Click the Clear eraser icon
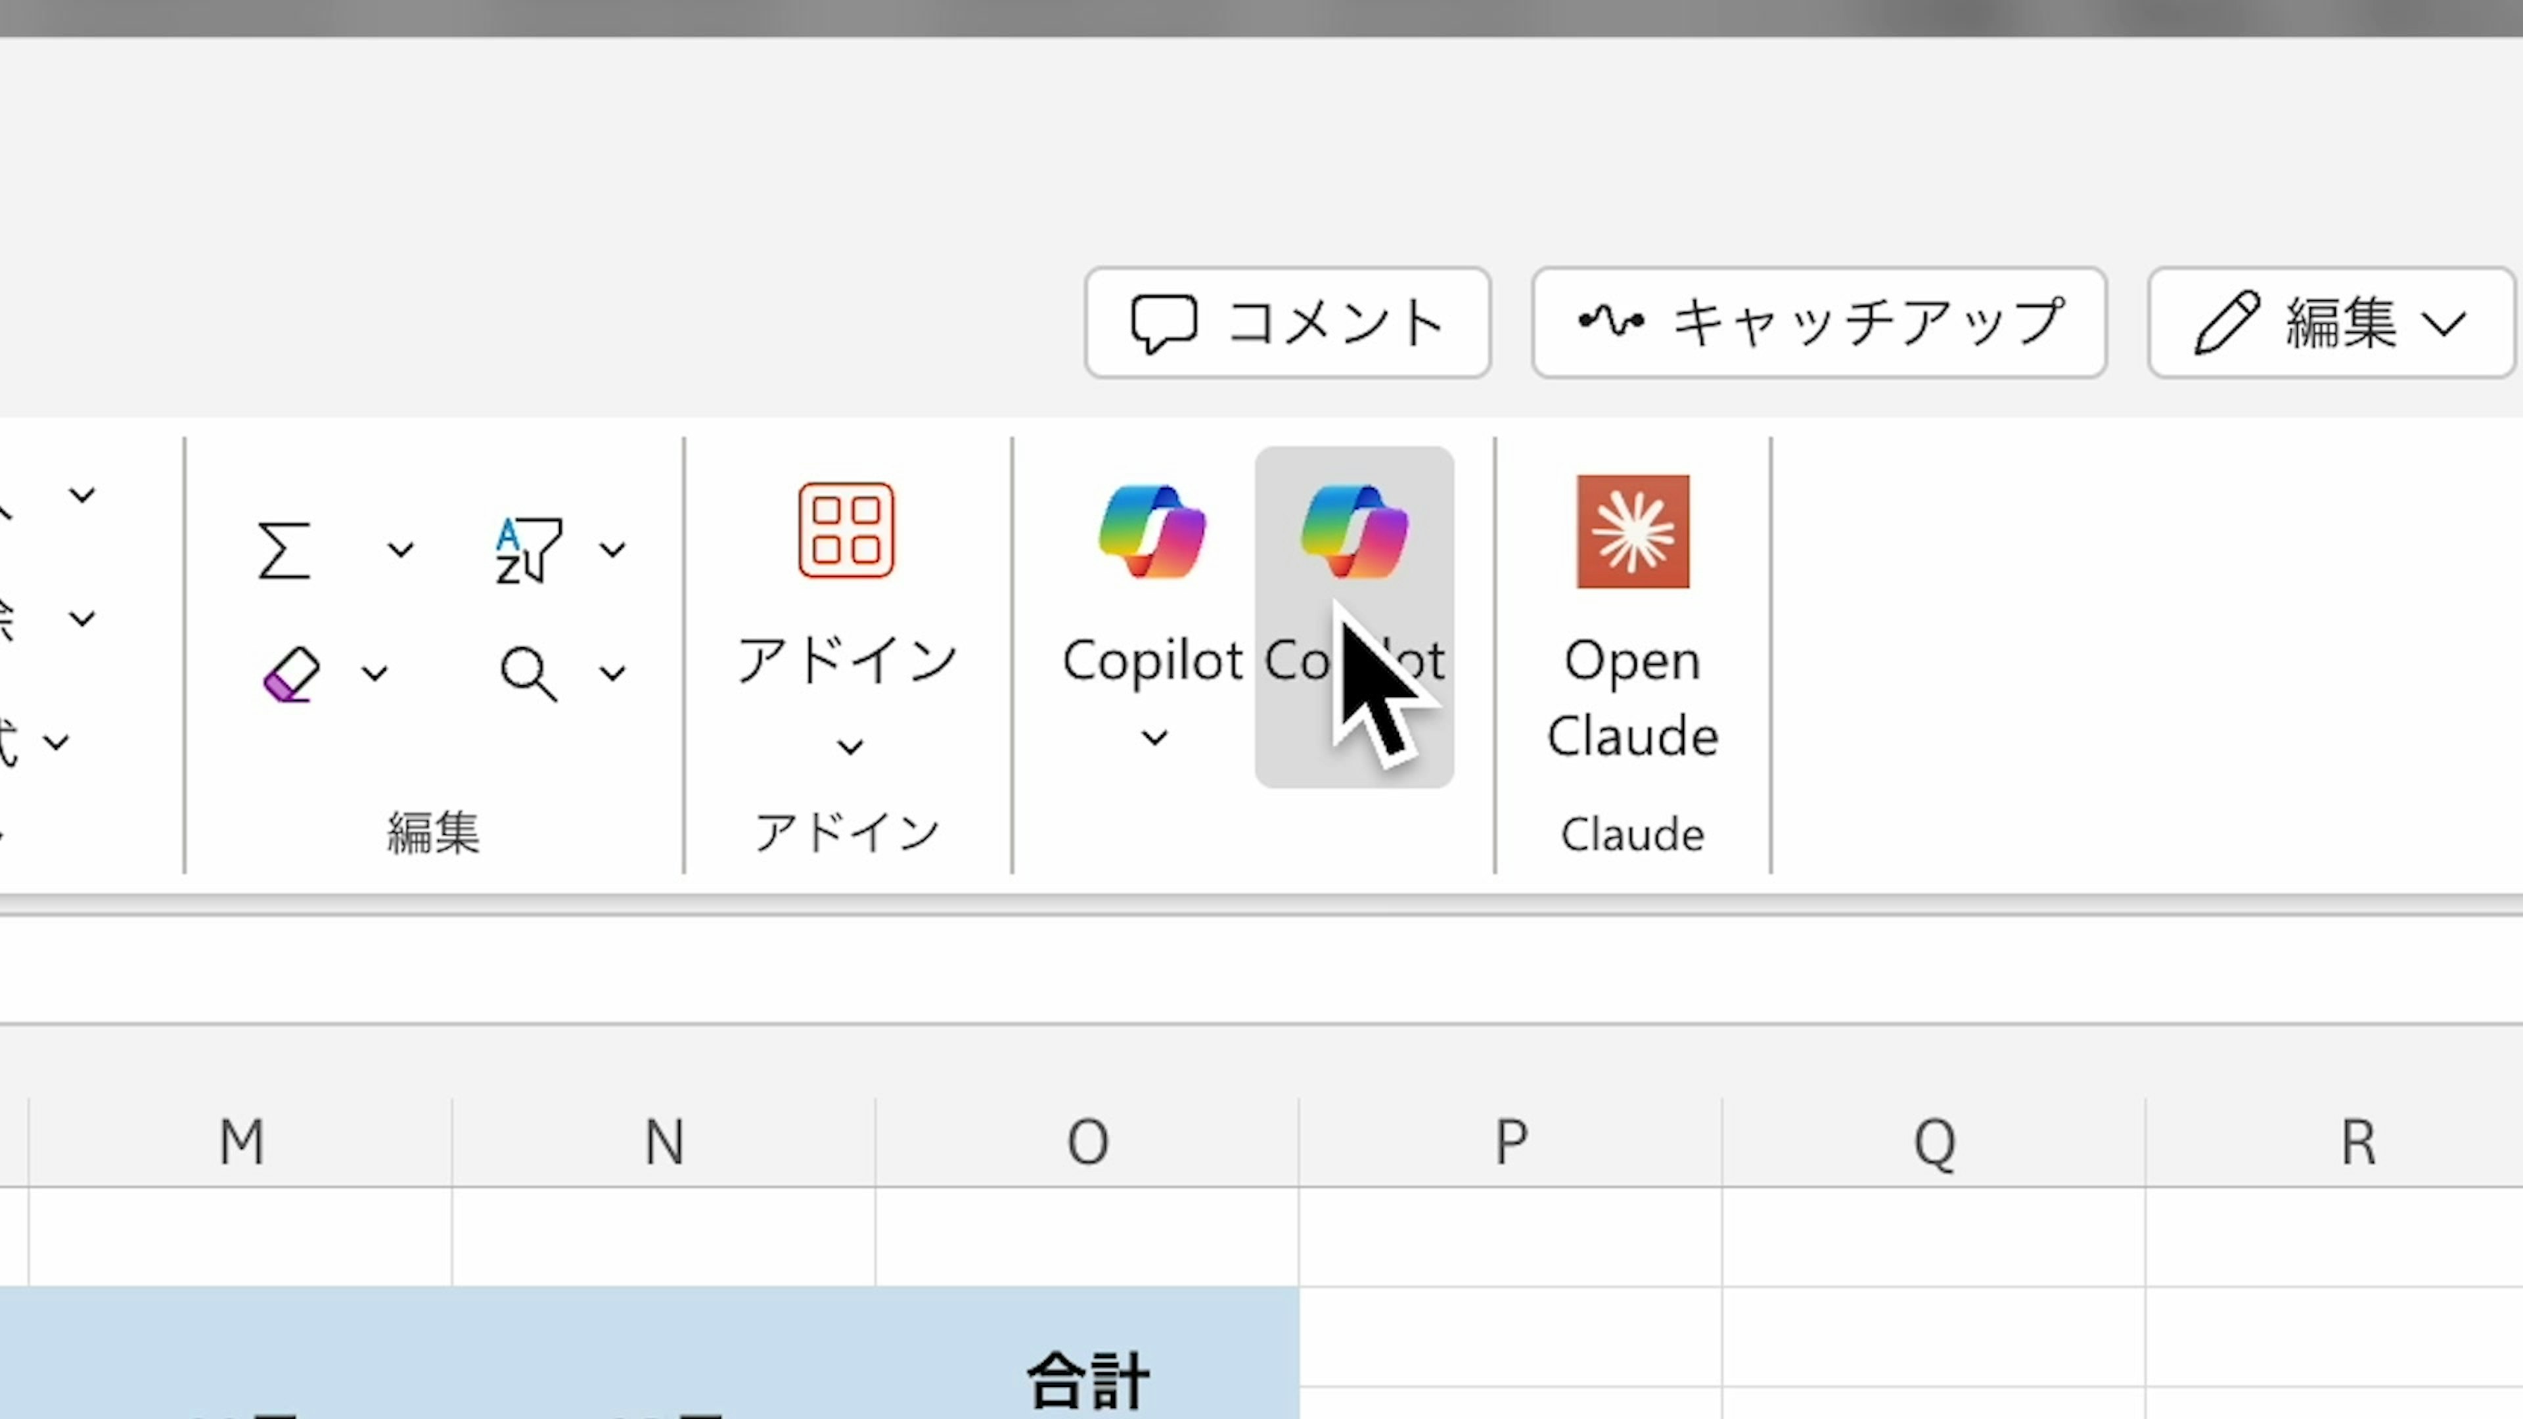The width and height of the screenshot is (2523, 1419). 292,674
